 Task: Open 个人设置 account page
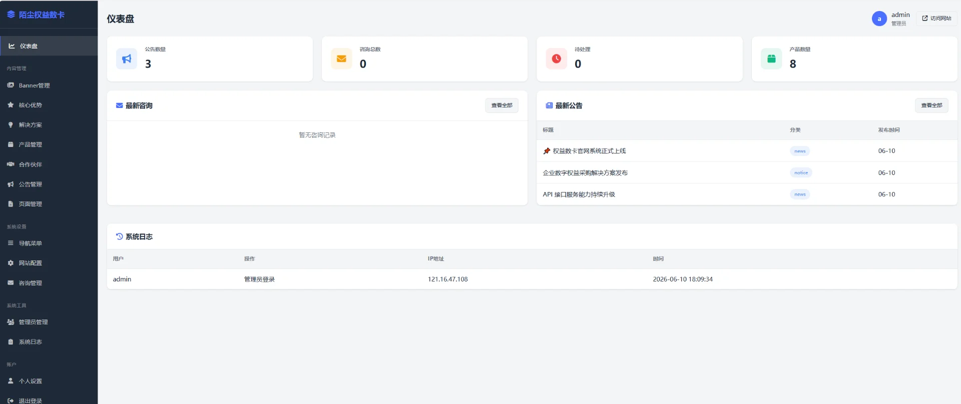49,381
